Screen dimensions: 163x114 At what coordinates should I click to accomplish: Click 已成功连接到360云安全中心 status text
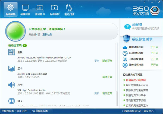click(x=138, y=111)
